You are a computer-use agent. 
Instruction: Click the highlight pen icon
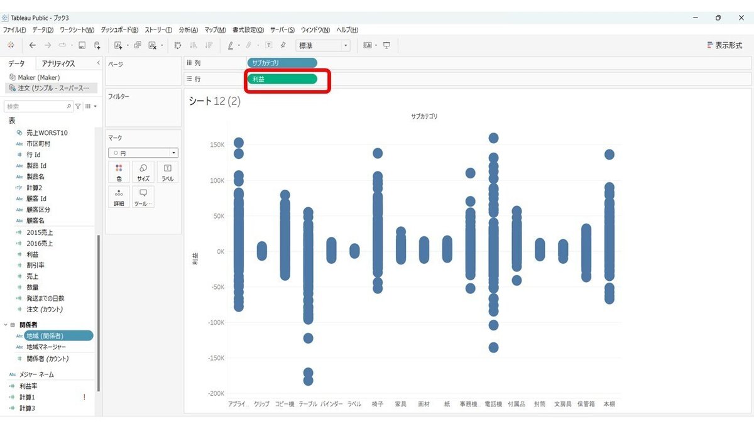pos(231,45)
